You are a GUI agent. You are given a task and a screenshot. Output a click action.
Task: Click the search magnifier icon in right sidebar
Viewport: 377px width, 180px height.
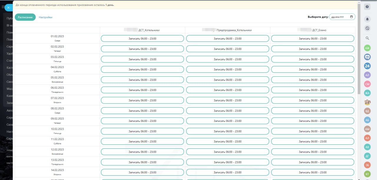tap(367, 38)
